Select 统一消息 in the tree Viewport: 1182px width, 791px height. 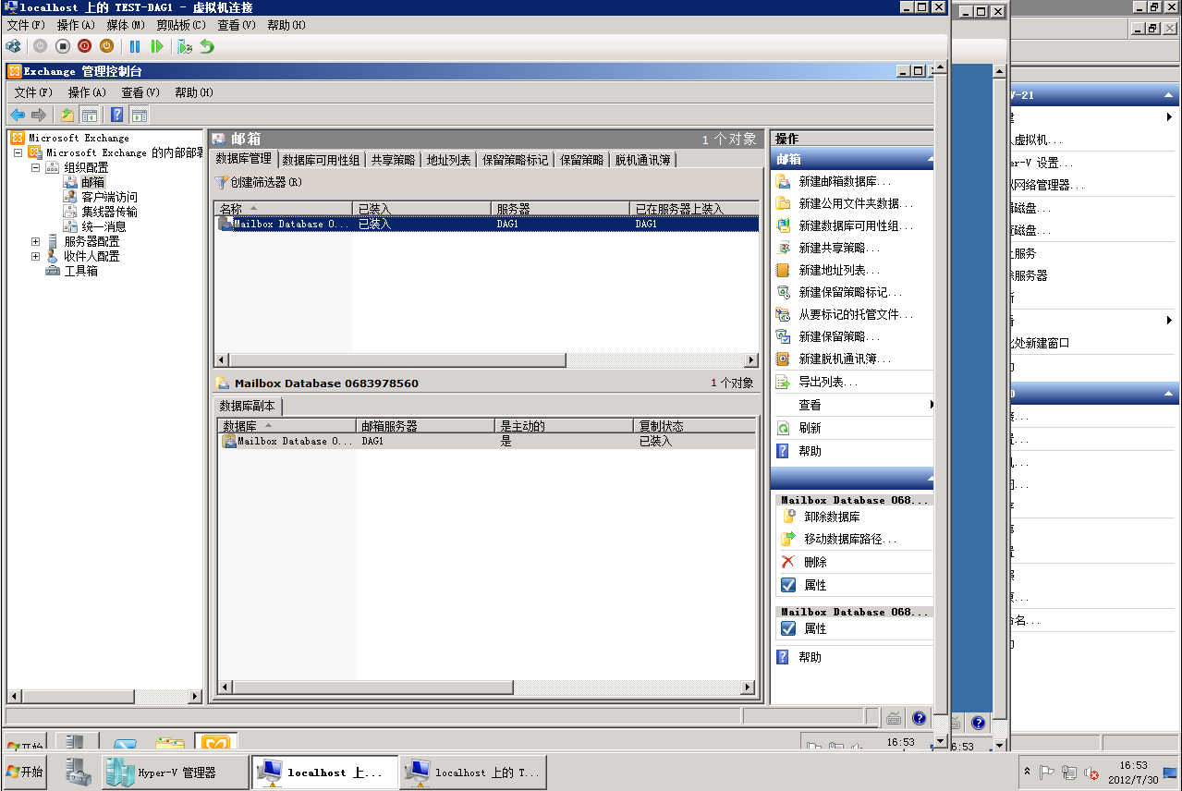tap(104, 227)
